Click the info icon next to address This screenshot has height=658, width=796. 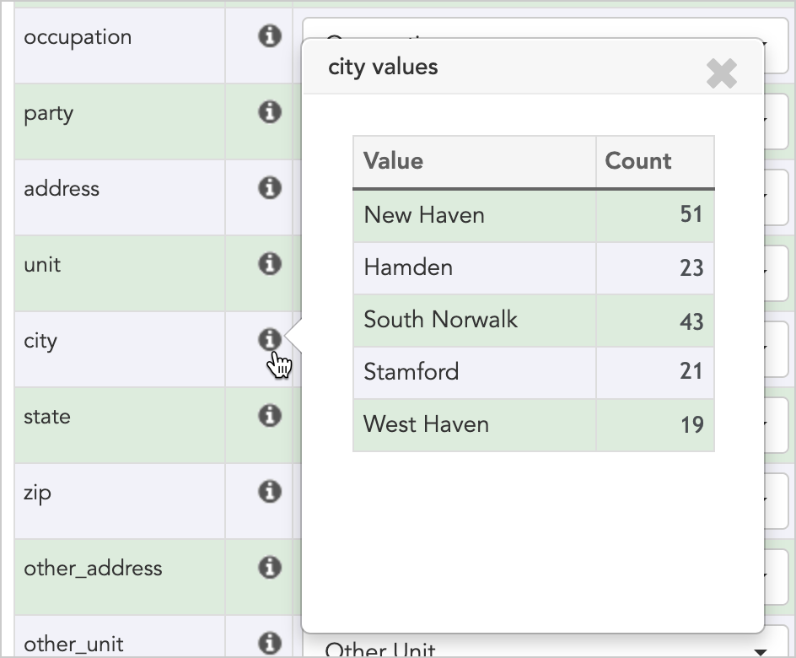tap(269, 188)
